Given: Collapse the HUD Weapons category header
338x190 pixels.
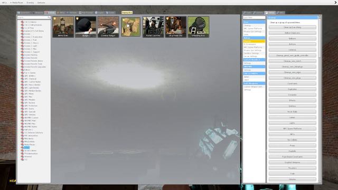Looking at the screenshot, I should 254,83.
